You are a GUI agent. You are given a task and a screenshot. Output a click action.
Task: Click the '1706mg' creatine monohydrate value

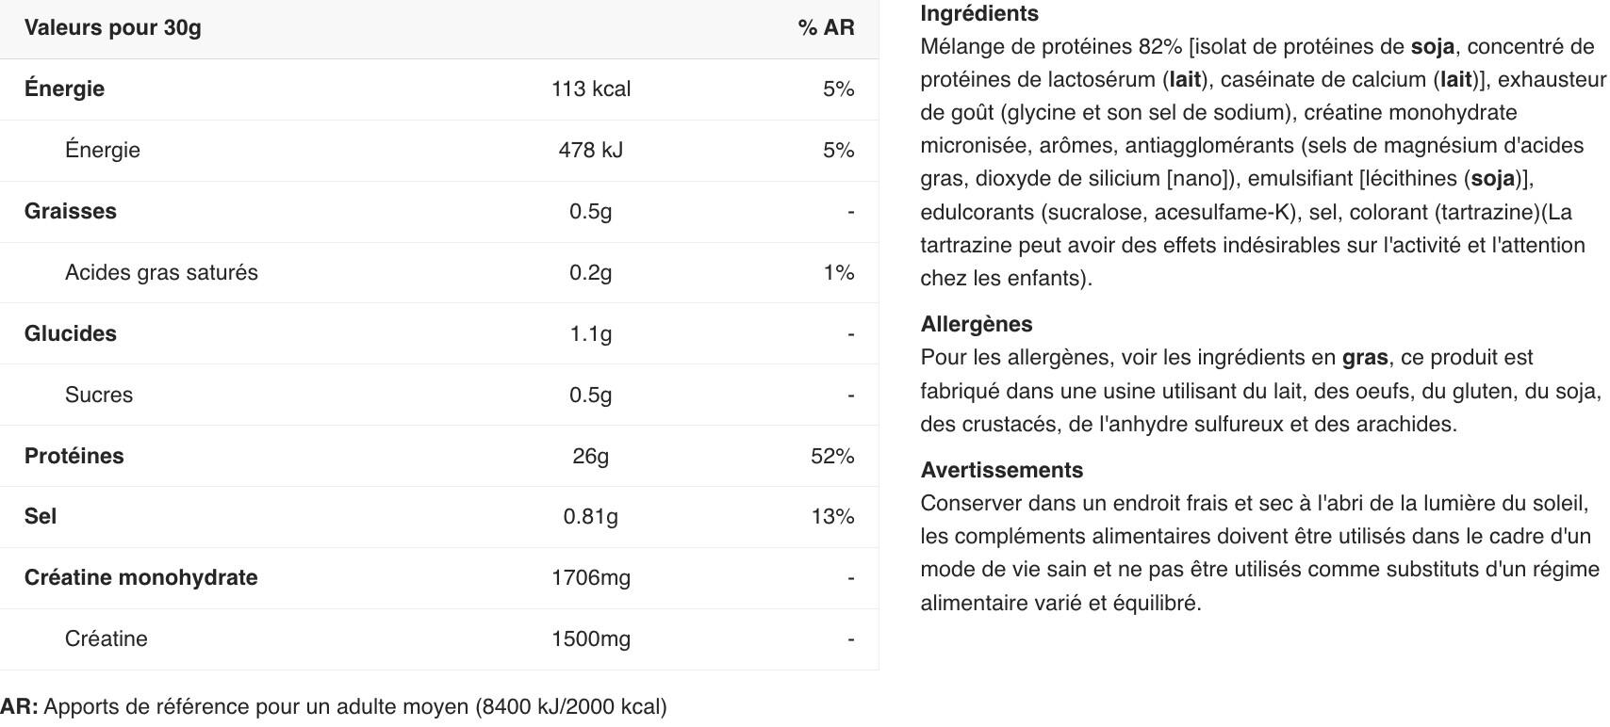pos(591,577)
